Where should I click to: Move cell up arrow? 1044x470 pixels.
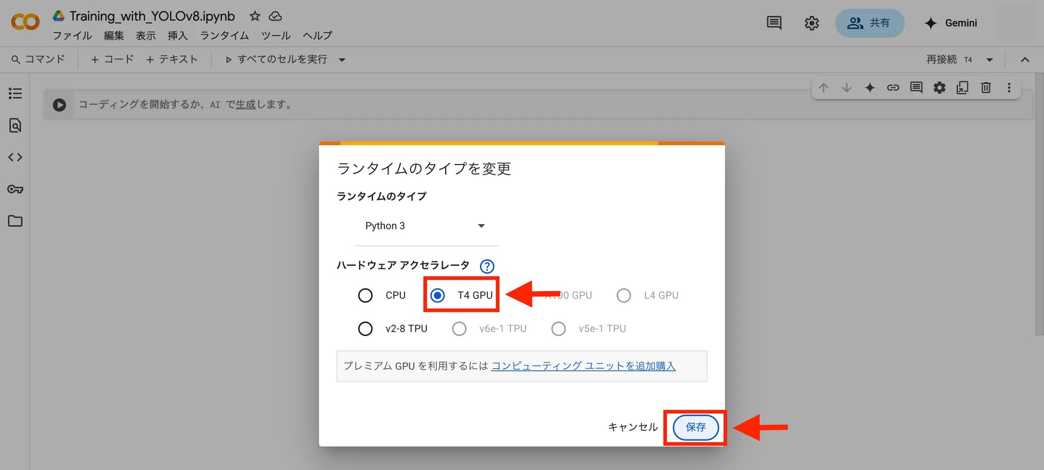823,88
